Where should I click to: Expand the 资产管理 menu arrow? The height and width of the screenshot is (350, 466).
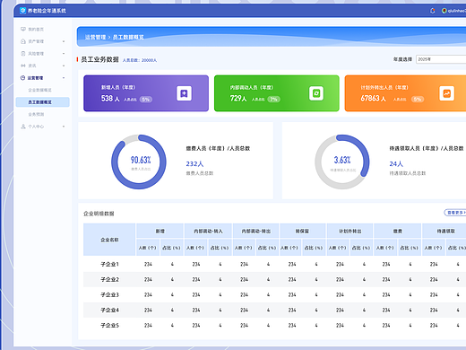coord(64,41)
